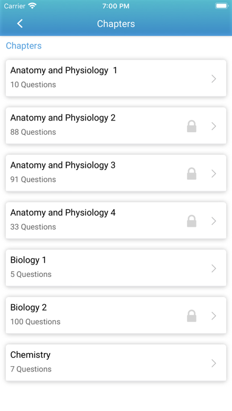Tap lock icon on Anatomy and Physiology 3

[192, 174]
